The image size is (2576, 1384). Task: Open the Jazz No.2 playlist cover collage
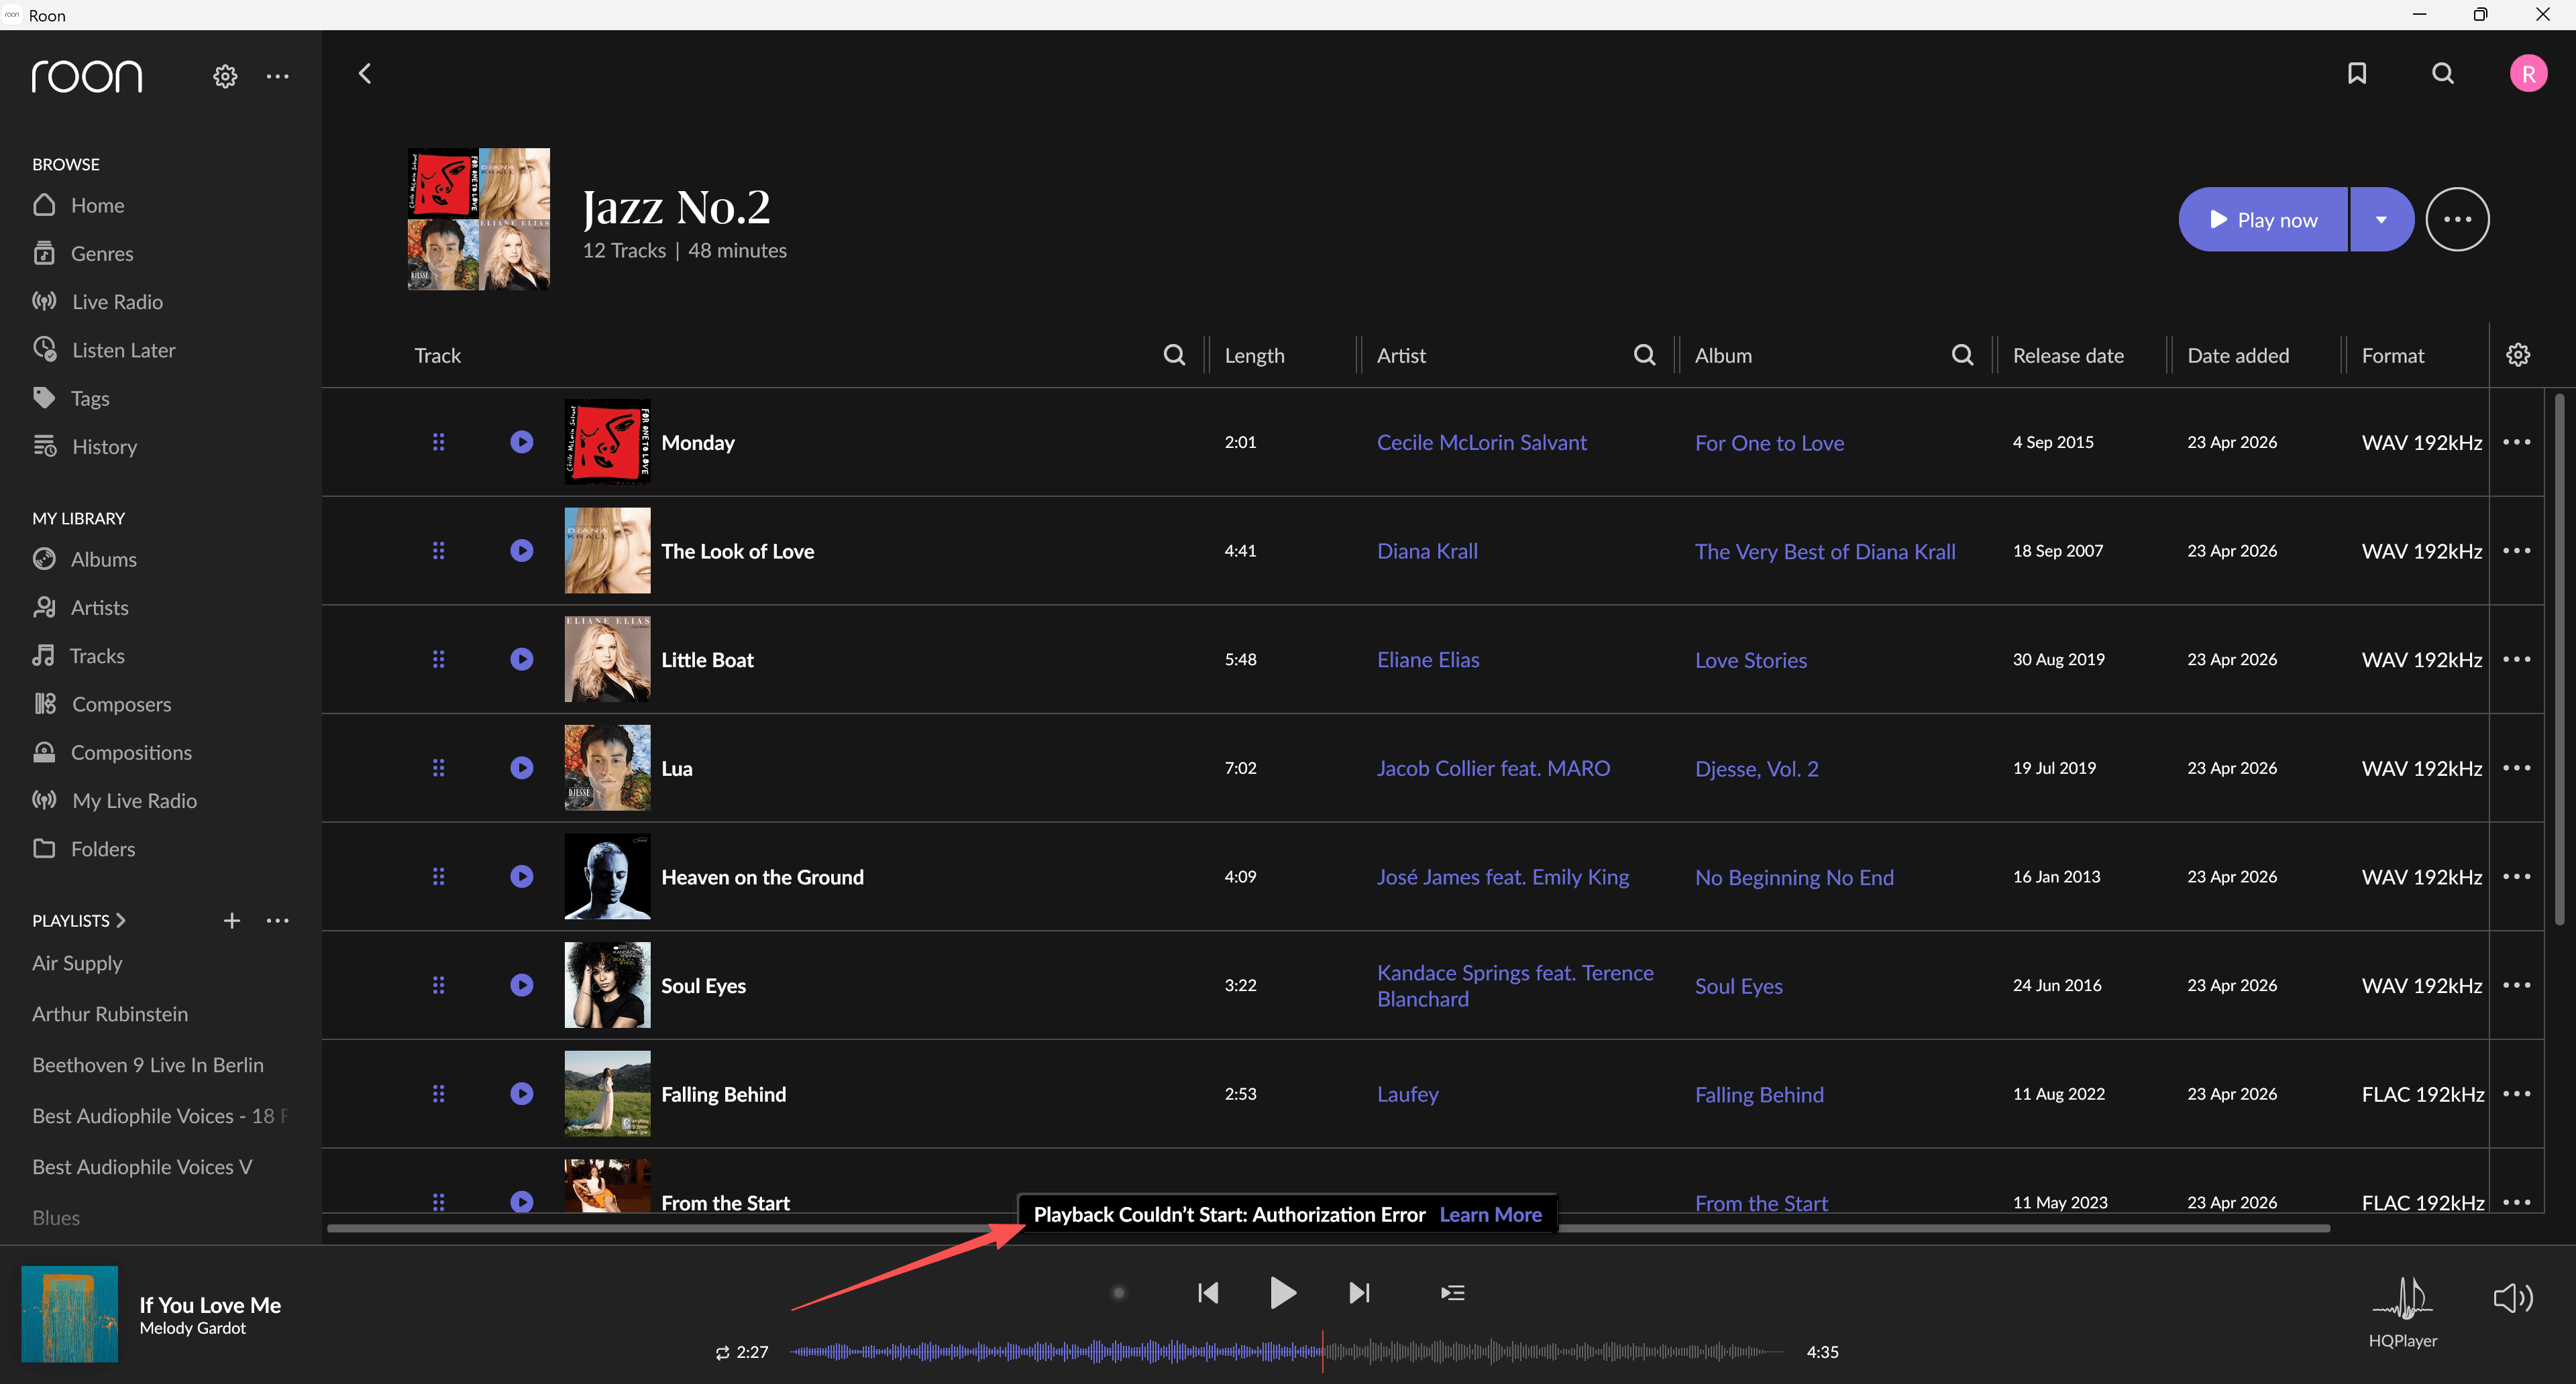point(478,219)
